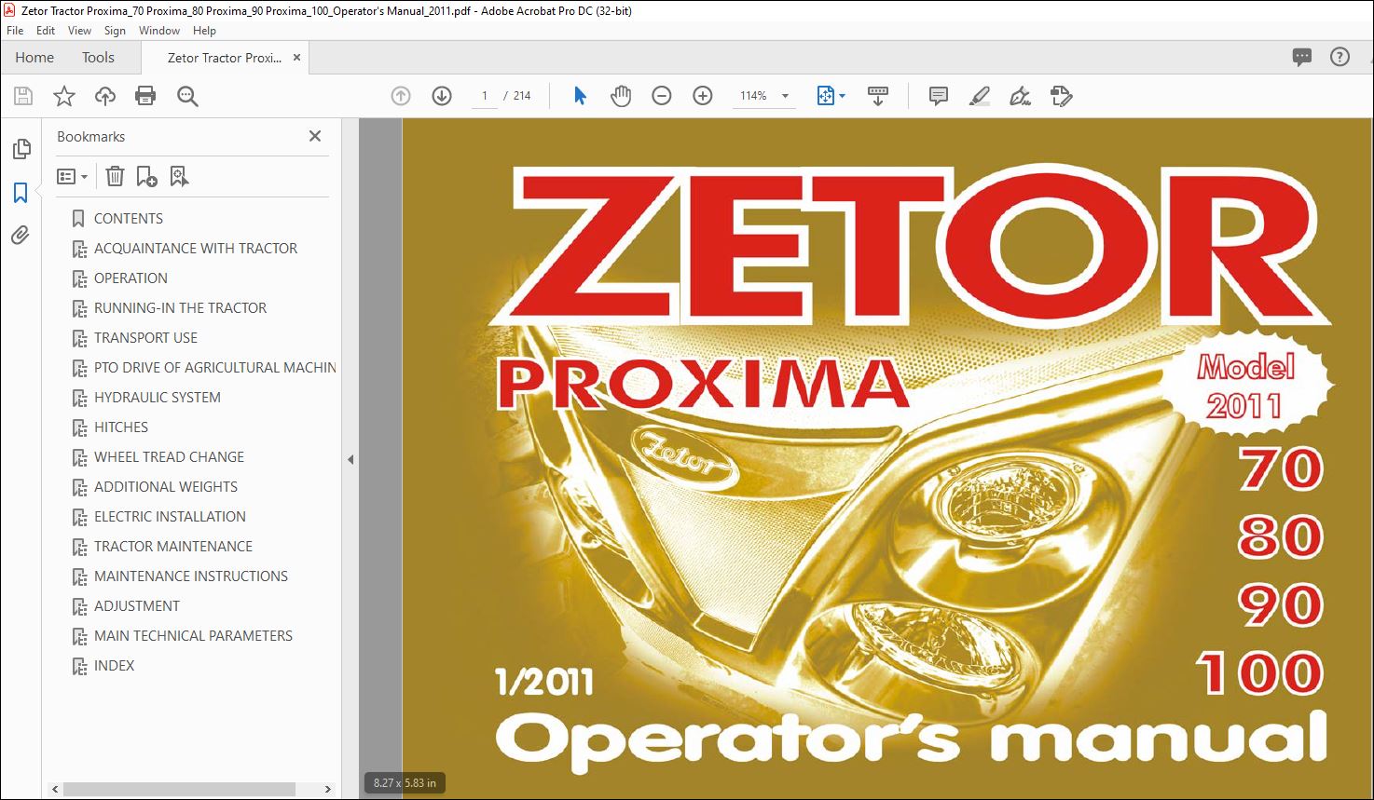This screenshot has height=800, width=1374.
Task: Select the Zetor Tractor Proxi... document tab
Action: [x=224, y=57]
